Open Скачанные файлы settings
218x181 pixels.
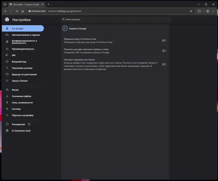(23, 96)
